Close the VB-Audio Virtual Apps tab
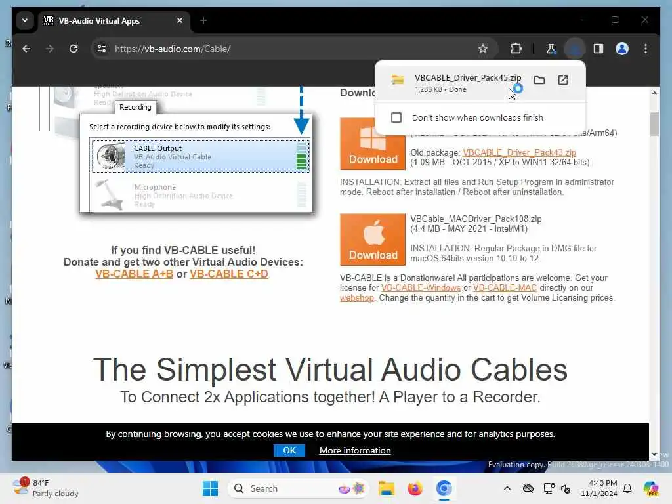The image size is (672, 504). [180, 20]
